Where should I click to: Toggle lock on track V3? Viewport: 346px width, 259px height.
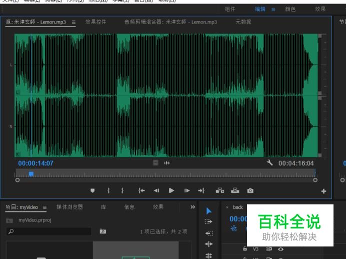coord(244,249)
